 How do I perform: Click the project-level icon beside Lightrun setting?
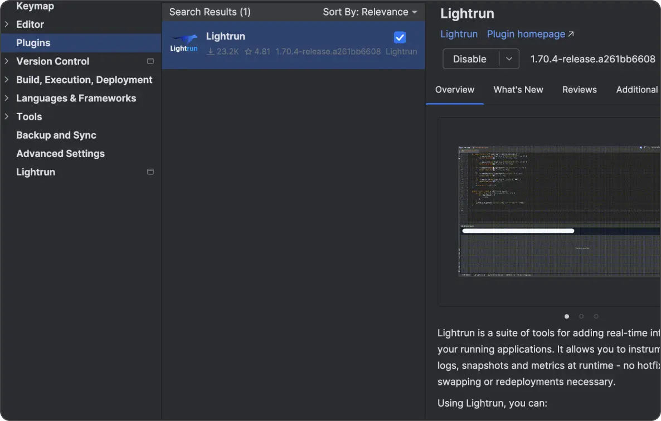150,172
